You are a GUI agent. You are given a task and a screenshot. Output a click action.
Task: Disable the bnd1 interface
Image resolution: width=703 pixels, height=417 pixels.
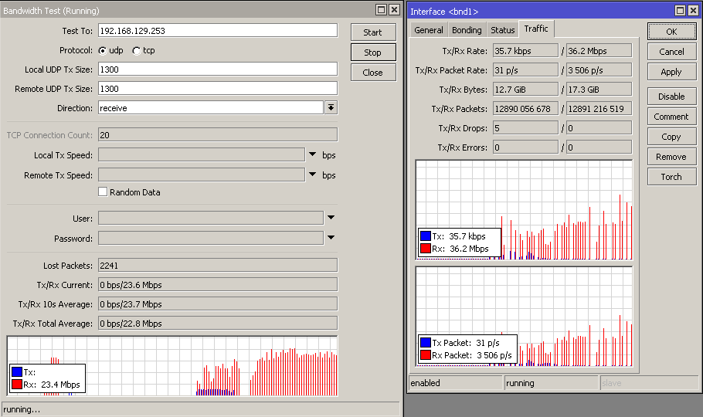tap(671, 97)
